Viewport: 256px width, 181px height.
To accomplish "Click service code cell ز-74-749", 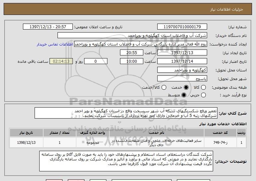I will (x=220, y=142).
